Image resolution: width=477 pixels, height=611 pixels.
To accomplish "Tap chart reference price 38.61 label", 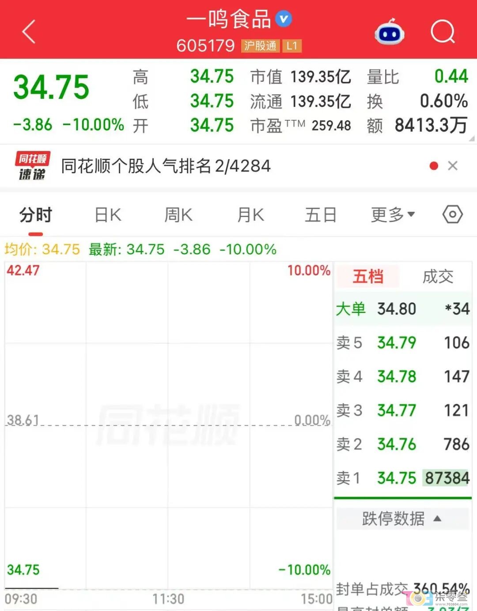I will 23,420.
